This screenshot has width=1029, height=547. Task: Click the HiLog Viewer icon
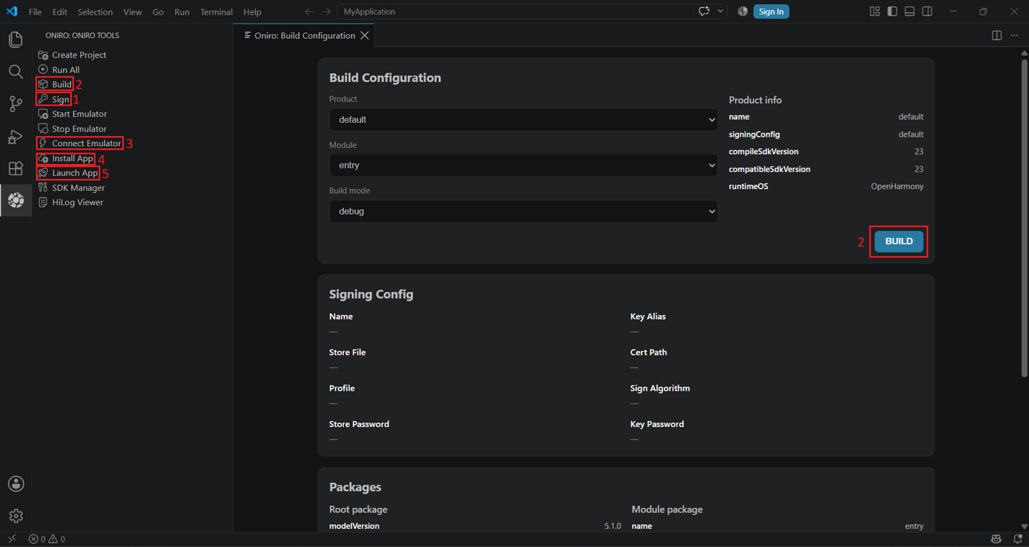[x=43, y=202]
